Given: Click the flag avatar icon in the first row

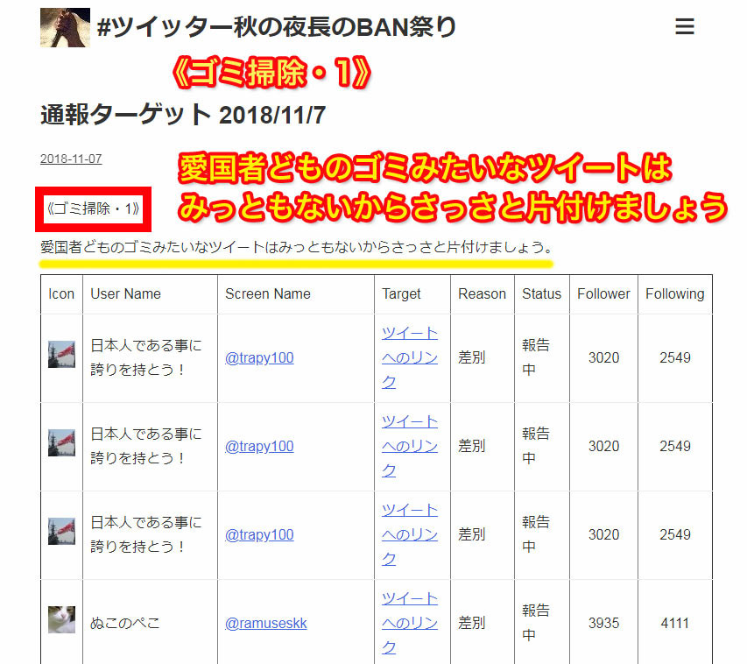Looking at the screenshot, I should tap(61, 354).
